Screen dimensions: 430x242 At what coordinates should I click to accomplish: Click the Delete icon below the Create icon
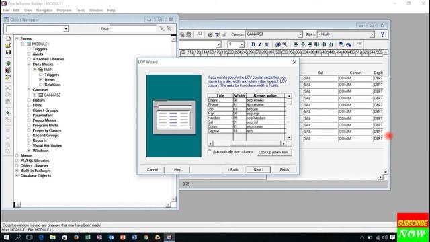point(8,120)
